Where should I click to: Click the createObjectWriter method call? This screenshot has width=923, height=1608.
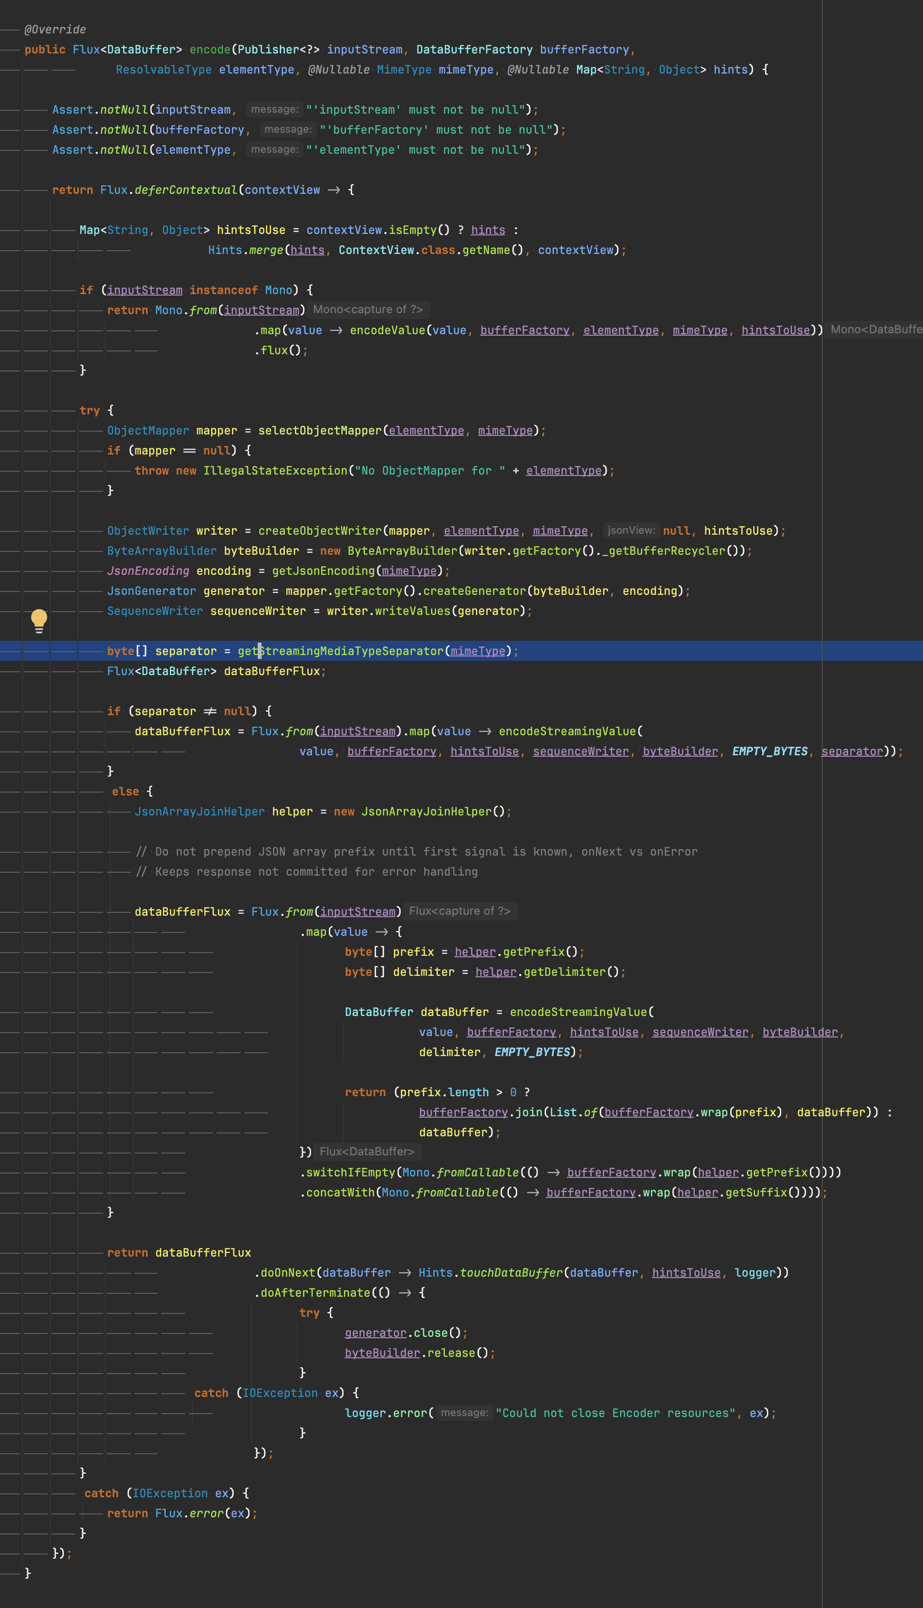pyautogui.click(x=319, y=531)
